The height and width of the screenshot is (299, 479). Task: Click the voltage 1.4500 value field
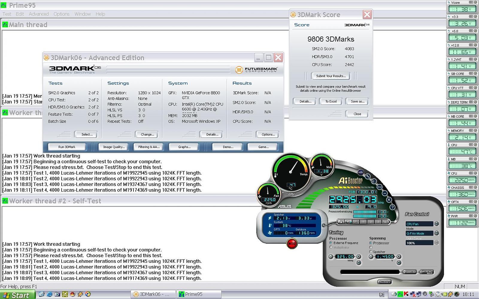[385, 257]
